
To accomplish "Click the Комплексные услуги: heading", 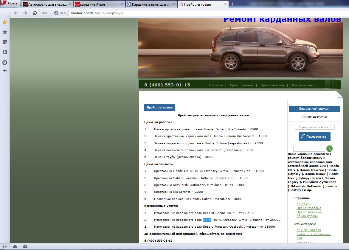I will [161, 206].
